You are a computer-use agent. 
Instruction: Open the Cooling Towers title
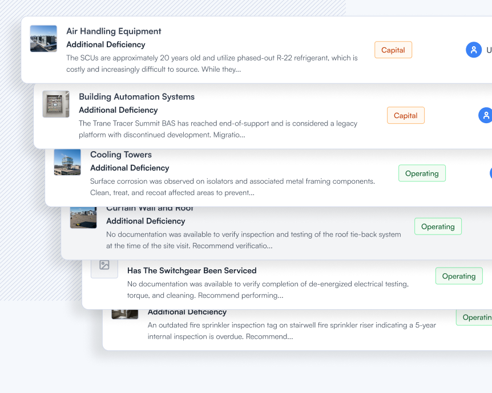(x=121, y=155)
